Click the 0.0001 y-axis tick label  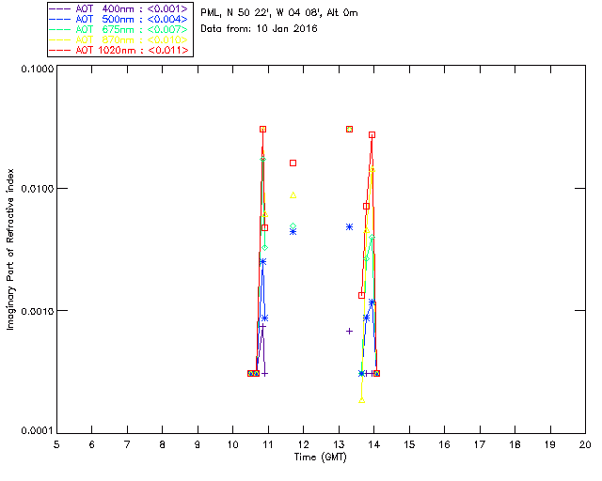tap(38, 431)
